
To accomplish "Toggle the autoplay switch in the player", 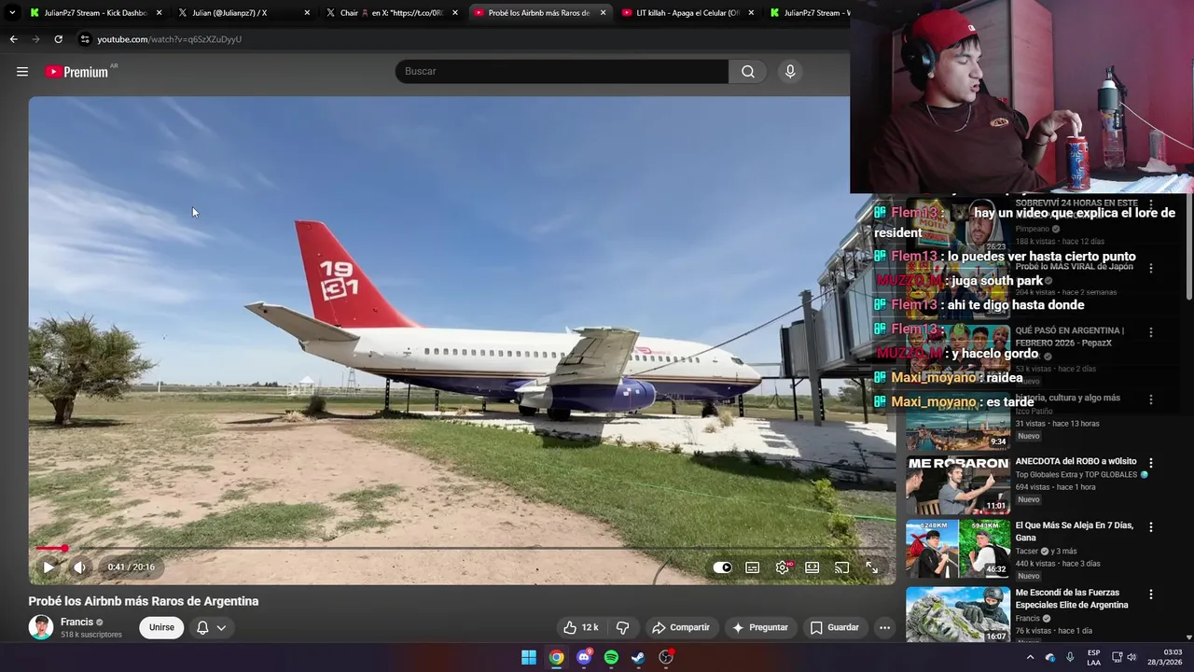I will pyautogui.click(x=723, y=567).
